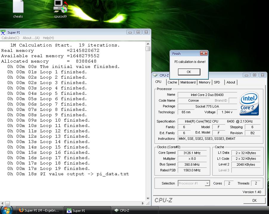
Task: Switch to the Mainboard tab
Action: 188,82
